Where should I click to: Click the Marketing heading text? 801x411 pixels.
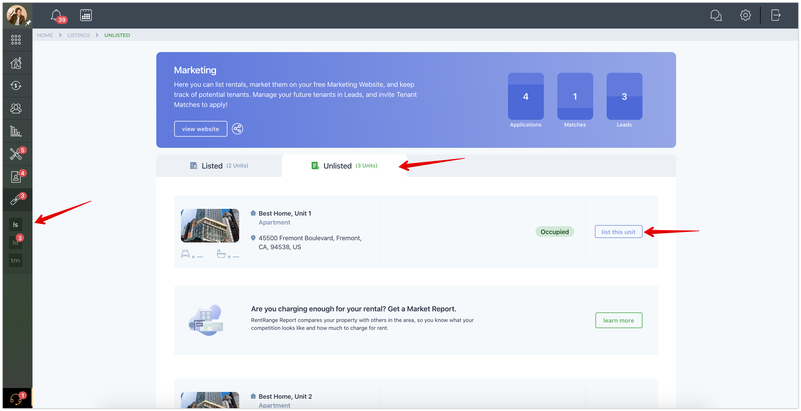tap(195, 70)
